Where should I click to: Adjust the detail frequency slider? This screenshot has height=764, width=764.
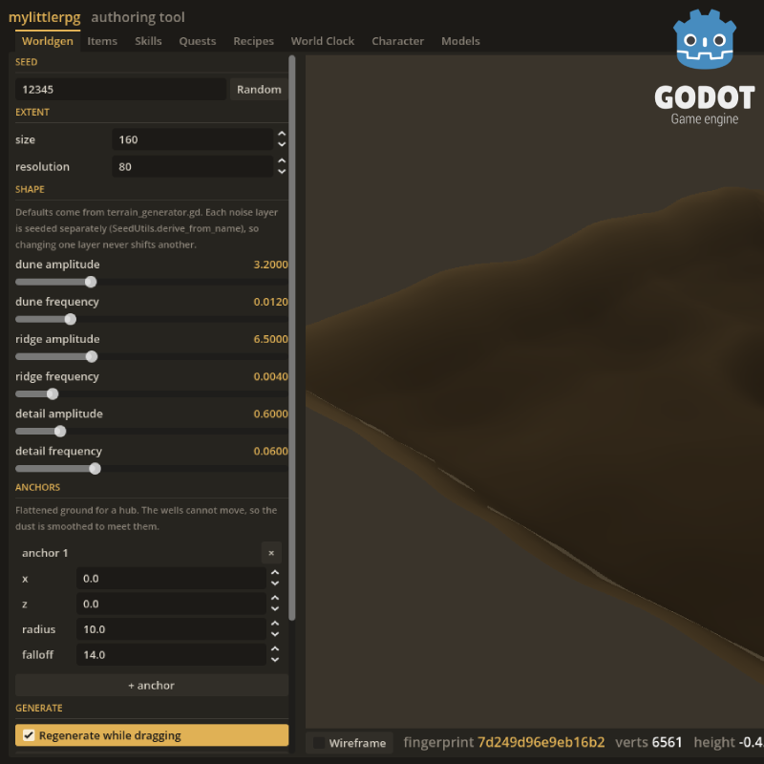coord(152,469)
